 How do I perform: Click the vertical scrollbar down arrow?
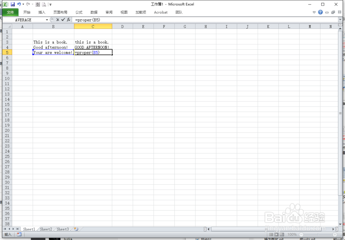[341, 224]
